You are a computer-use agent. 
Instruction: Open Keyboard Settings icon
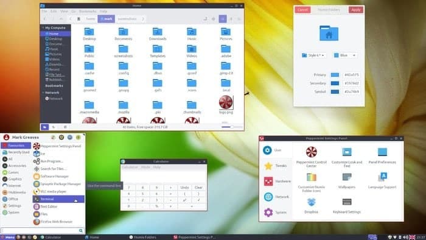tap(347, 202)
